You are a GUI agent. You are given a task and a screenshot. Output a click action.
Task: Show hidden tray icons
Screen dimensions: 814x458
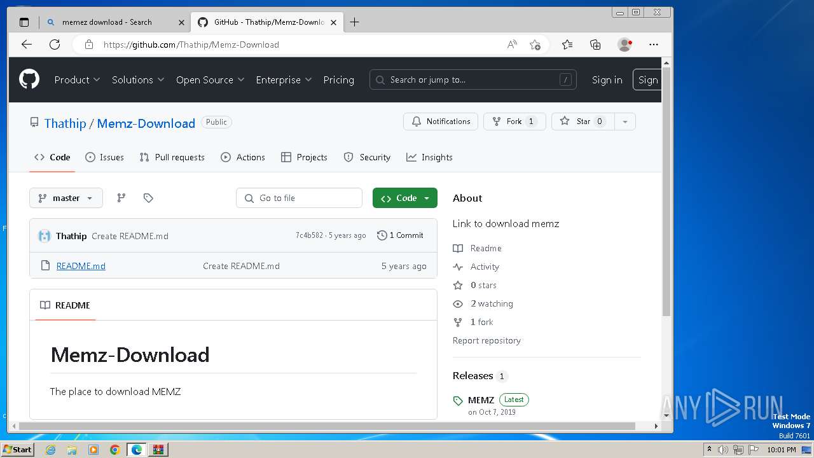click(709, 450)
